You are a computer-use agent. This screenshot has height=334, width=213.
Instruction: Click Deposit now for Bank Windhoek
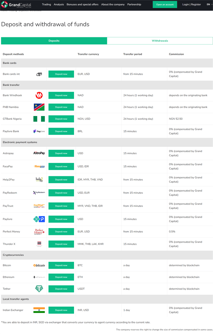61,95
